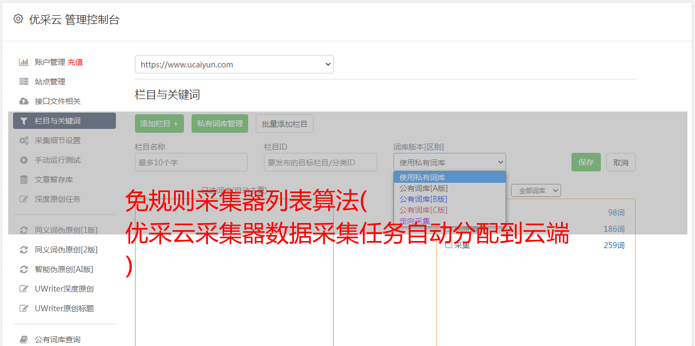Select UWriter深度原创 in the sidebar
695x346 pixels.
(x=64, y=289)
